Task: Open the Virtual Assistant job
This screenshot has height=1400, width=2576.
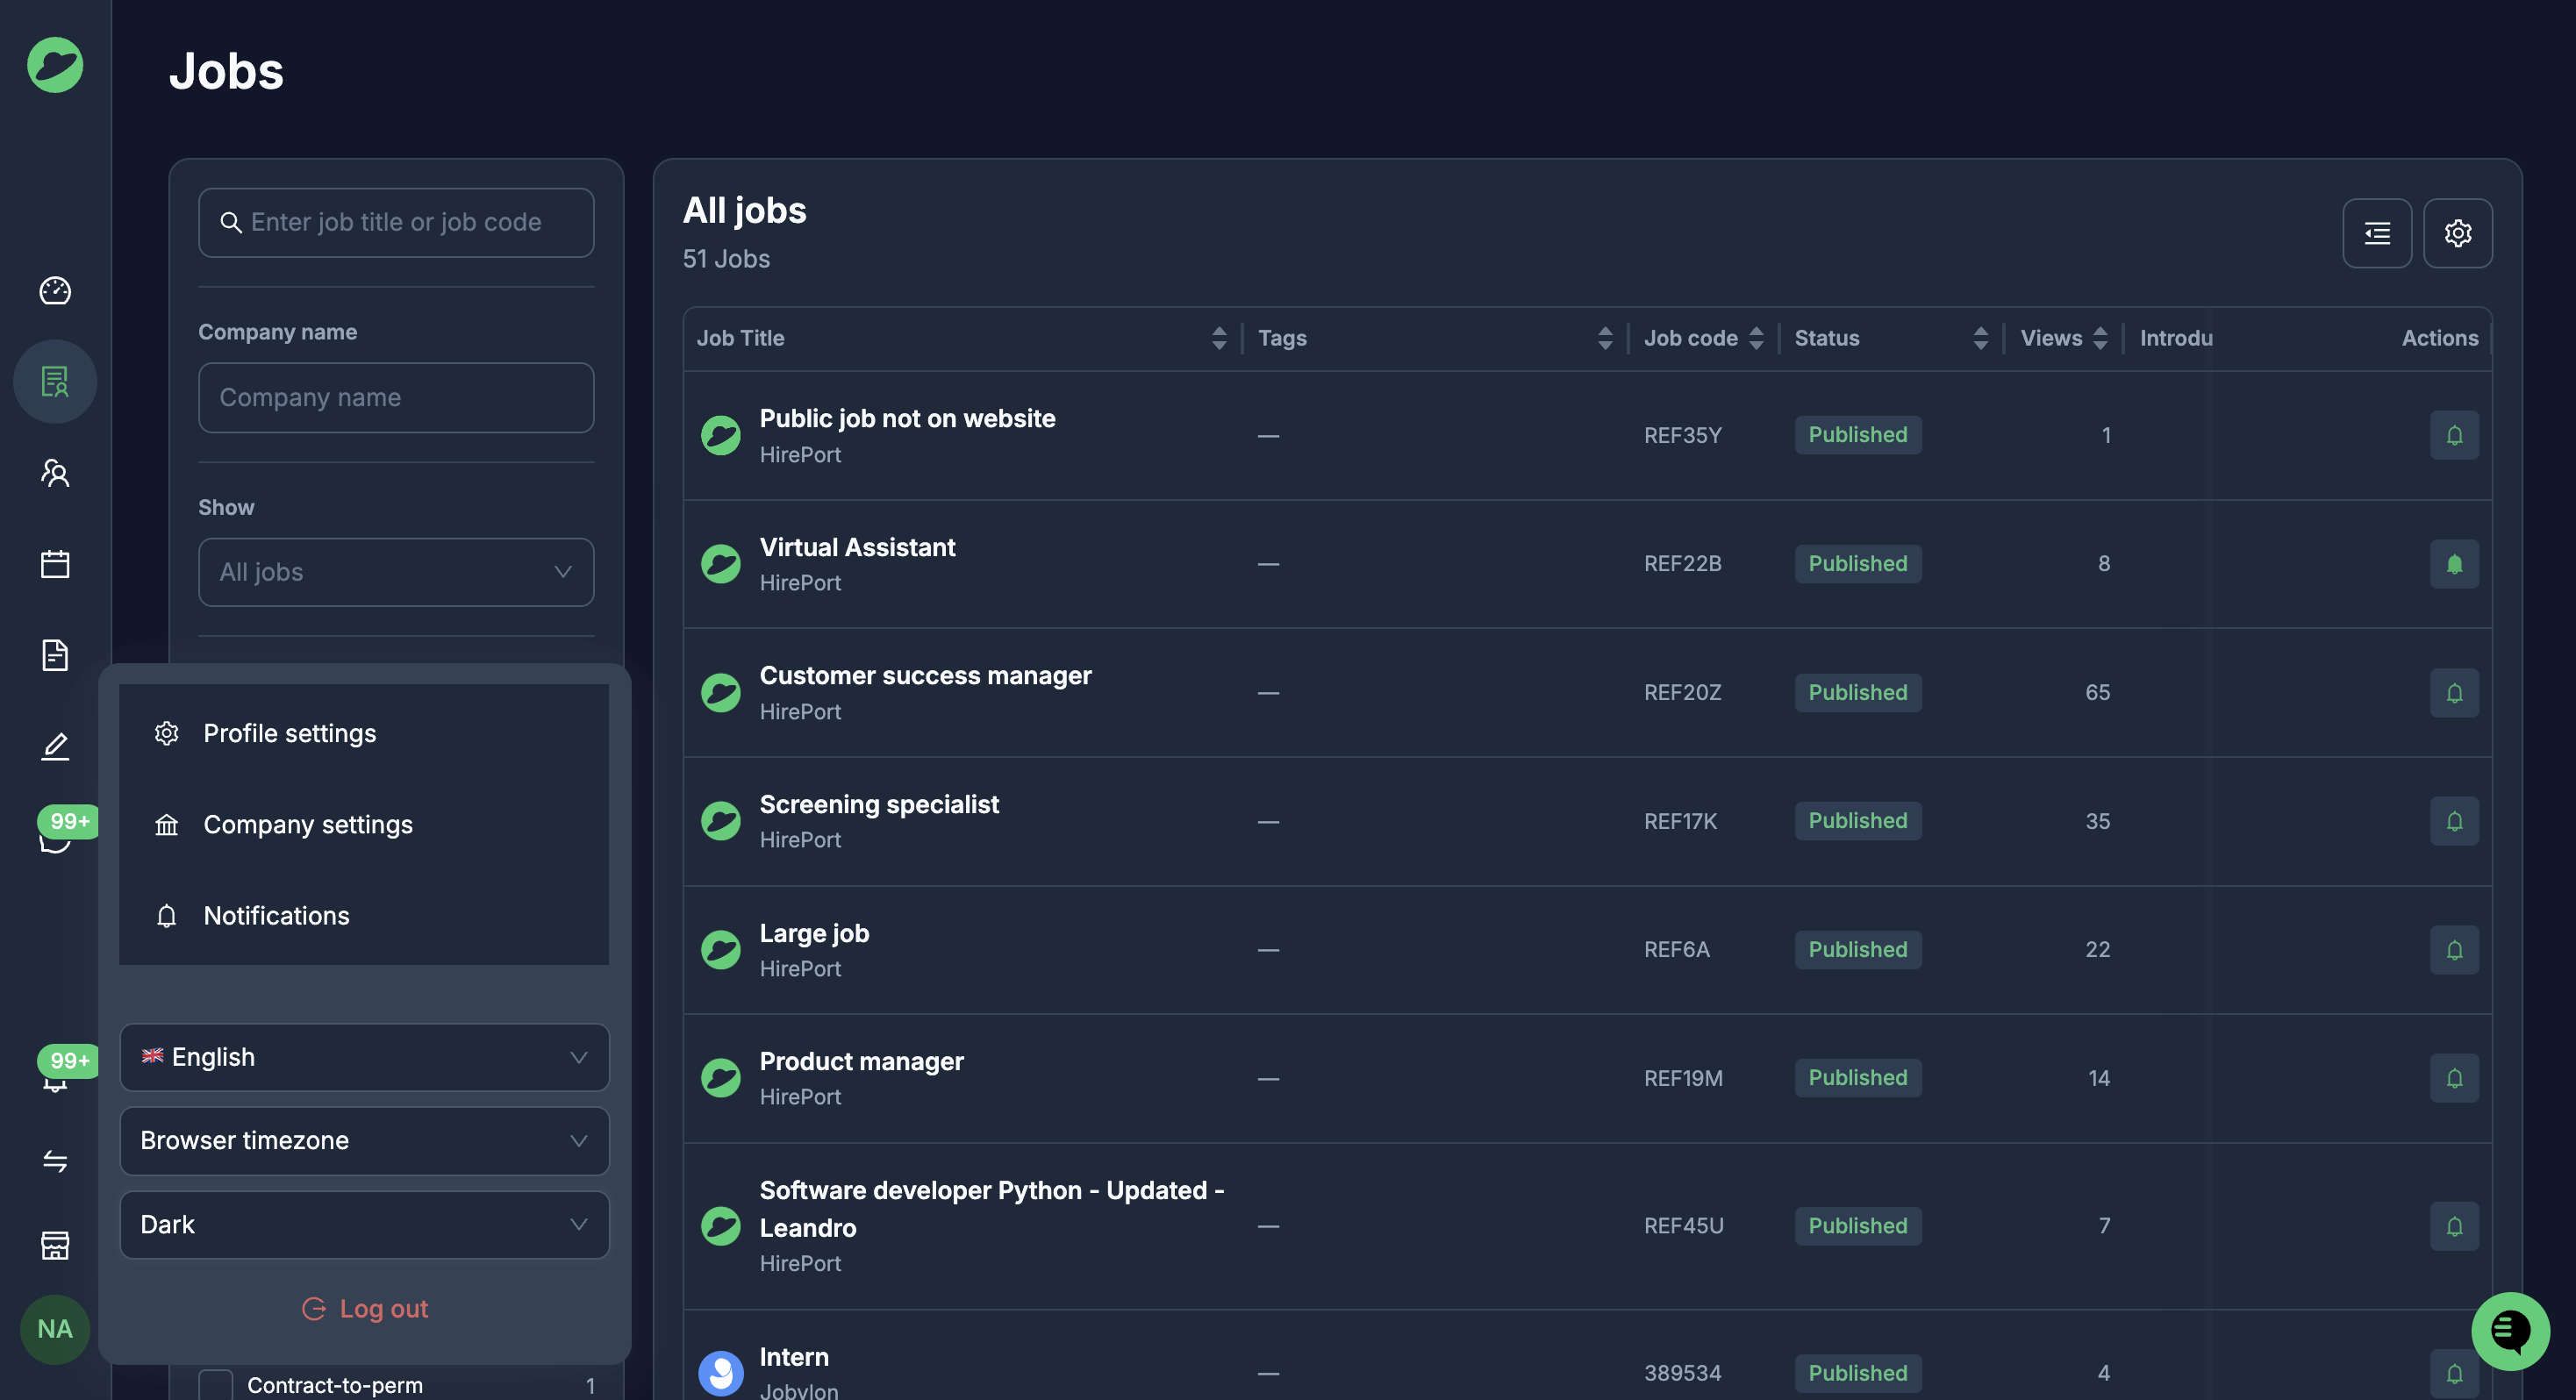Action: (857, 547)
